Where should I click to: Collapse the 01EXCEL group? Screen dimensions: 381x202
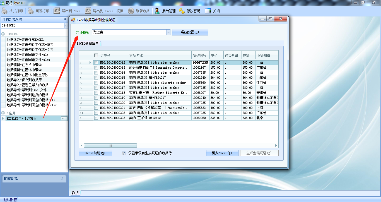point(3,34)
